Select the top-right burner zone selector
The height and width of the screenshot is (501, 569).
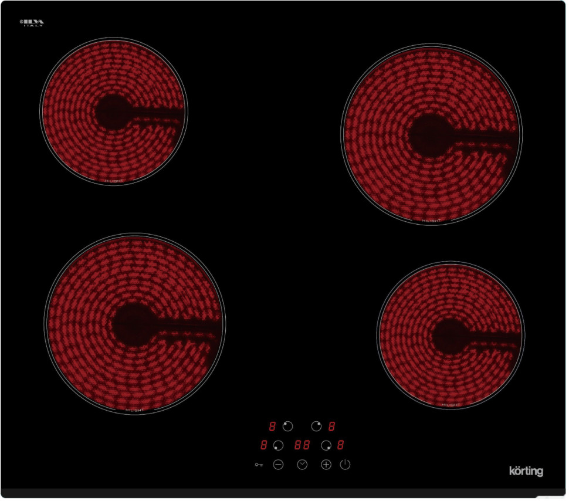(x=317, y=426)
